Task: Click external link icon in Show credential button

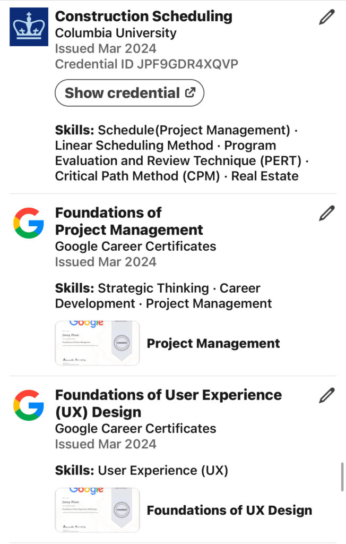Action: click(190, 92)
